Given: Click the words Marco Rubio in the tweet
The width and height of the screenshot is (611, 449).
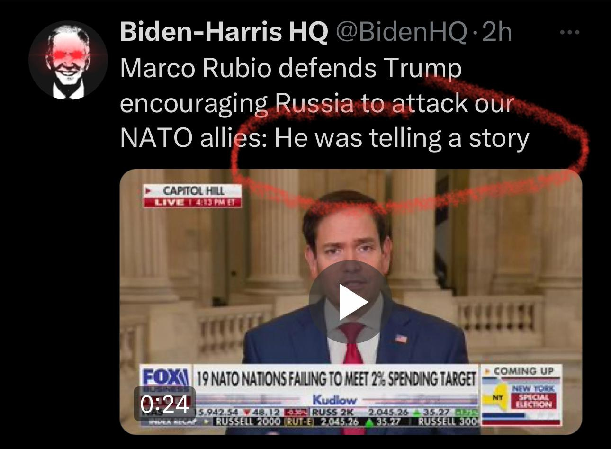Looking at the screenshot, I should (196, 69).
